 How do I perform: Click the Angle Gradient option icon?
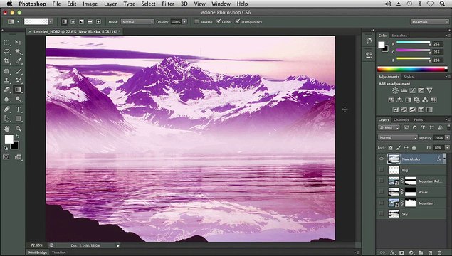tap(82, 22)
